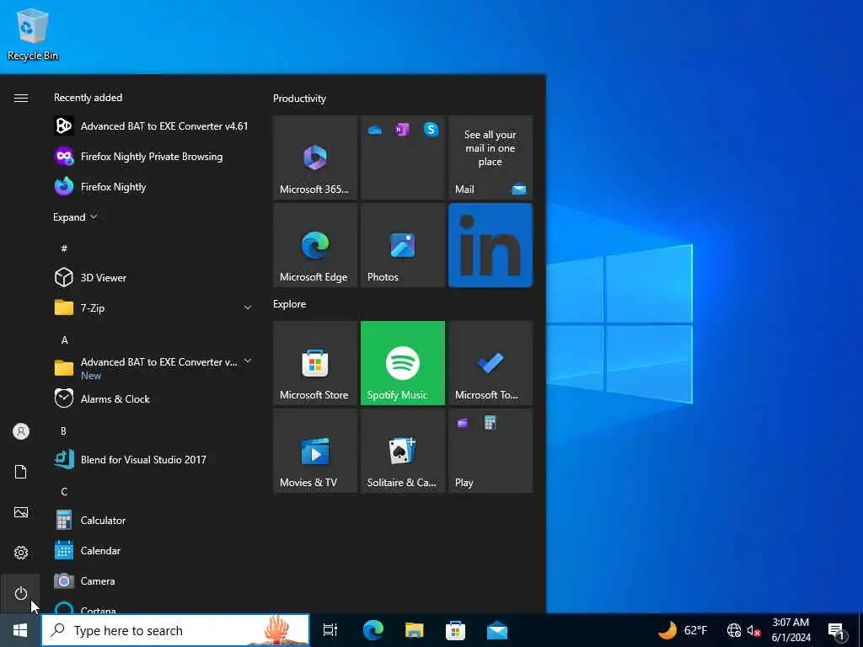This screenshot has height=647, width=863.
Task: Open the Microsoft To Do tile
Action: tap(490, 362)
